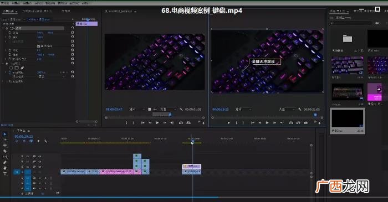
Task: Play the clip in the Source monitor
Action: click(157, 123)
